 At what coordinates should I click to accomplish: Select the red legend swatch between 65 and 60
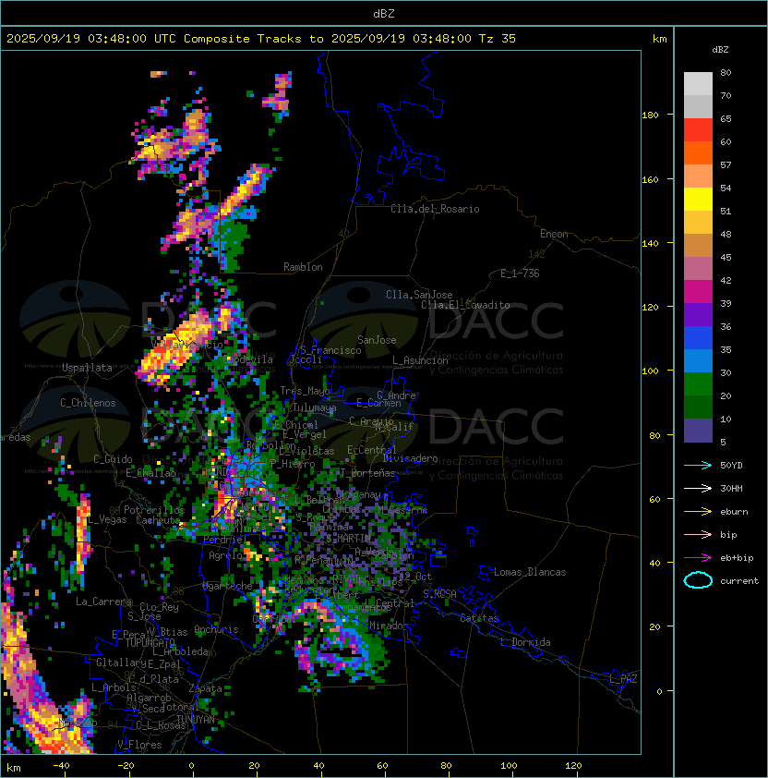(x=698, y=130)
